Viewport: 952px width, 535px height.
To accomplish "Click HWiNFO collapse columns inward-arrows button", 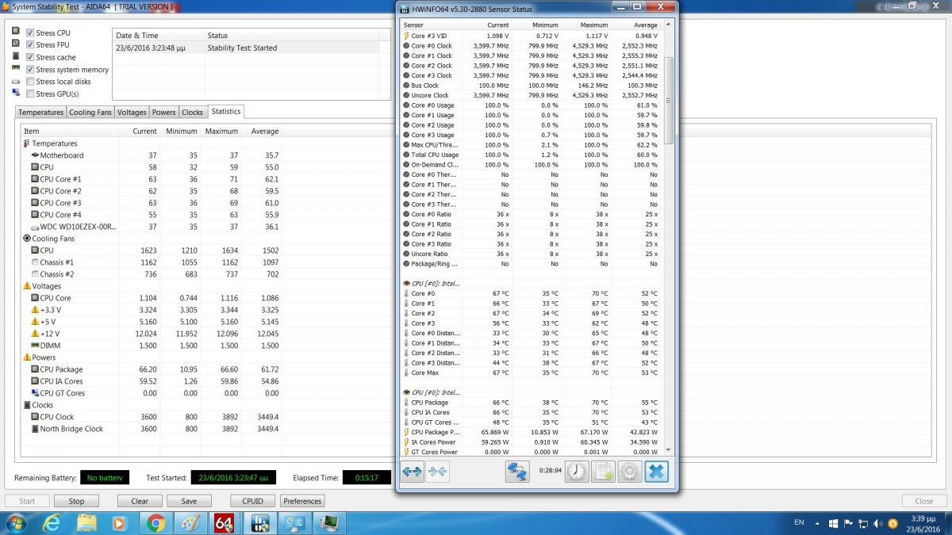I will click(x=438, y=472).
